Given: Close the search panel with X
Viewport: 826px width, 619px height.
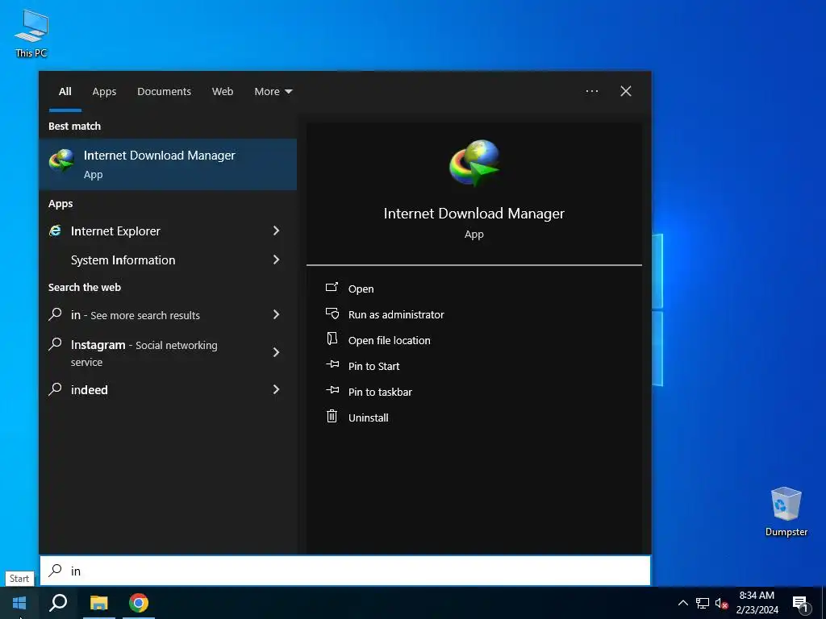Looking at the screenshot, I should (x=626, y=92).
